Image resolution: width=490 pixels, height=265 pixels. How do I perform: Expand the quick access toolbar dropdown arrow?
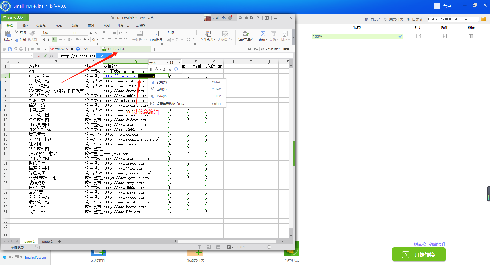(x=46, y=49)
